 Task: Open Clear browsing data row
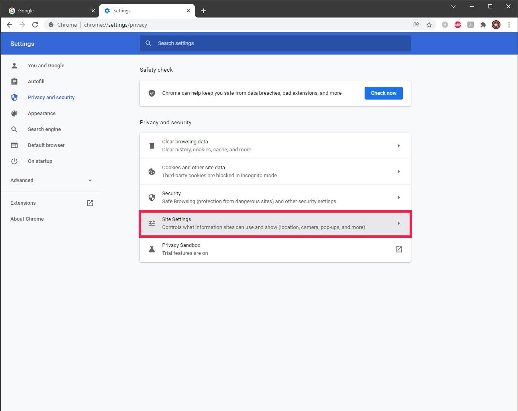click(275, 146)
